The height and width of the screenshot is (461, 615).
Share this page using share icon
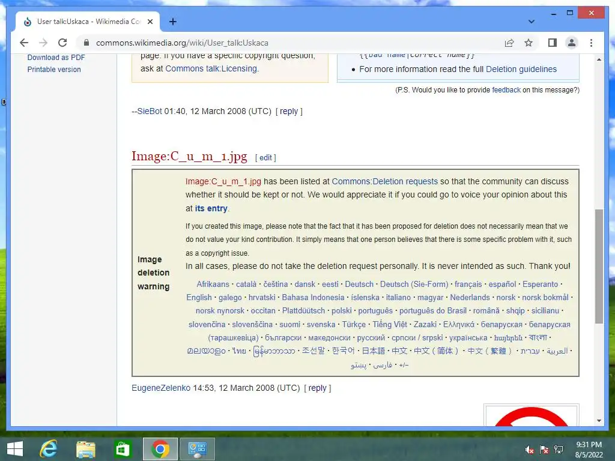pyautogui.click(x=509, y=43)
